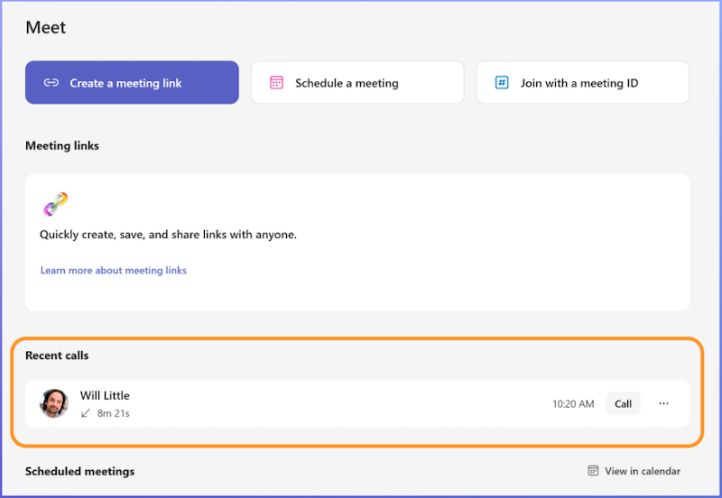Click the Scheduled meetings heading
Image resolution: width=722 pixels, height=498 pixels.
[79, 471]
